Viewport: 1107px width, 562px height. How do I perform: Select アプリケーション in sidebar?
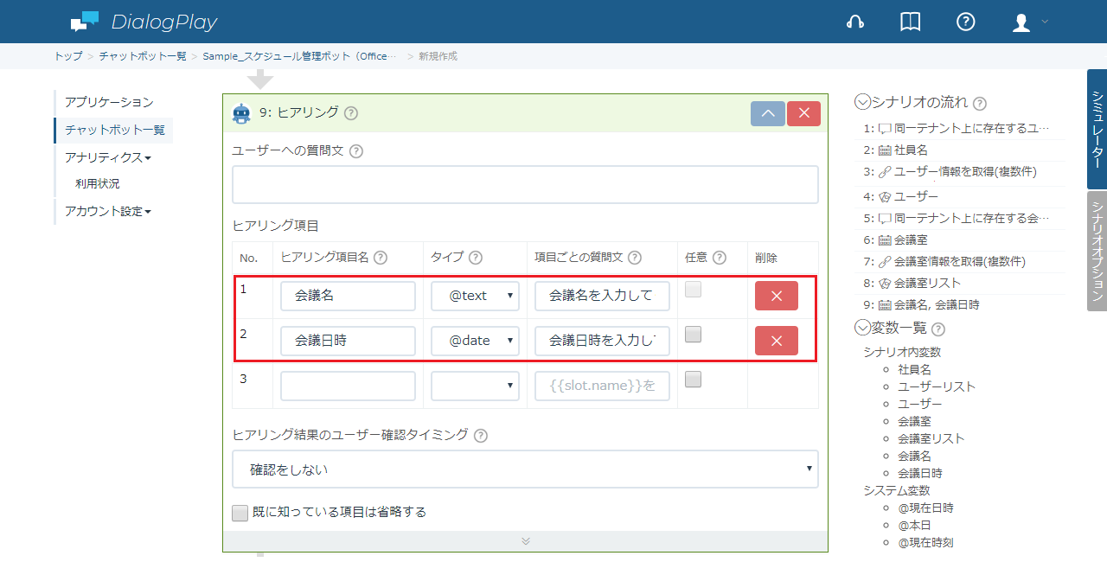(109, 102)
